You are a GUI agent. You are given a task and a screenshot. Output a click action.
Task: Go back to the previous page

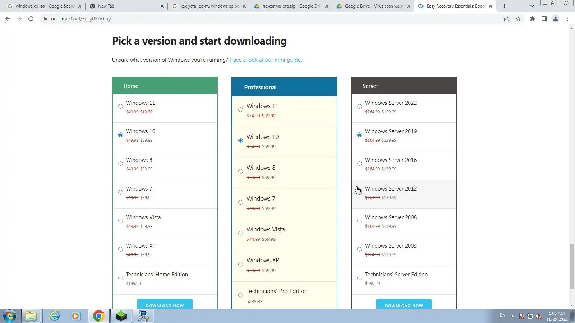8,19
